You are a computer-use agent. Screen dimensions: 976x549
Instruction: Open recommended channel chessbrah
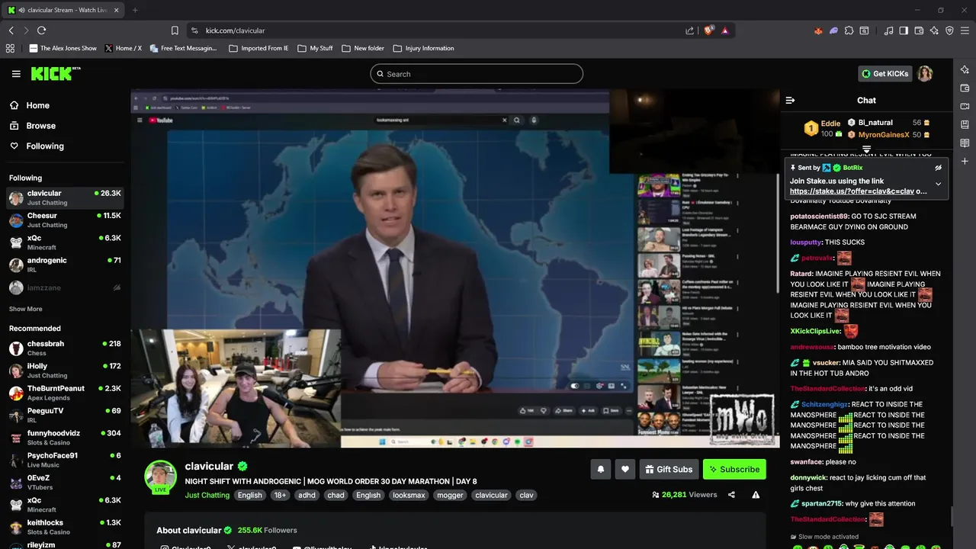pos(65,348)
